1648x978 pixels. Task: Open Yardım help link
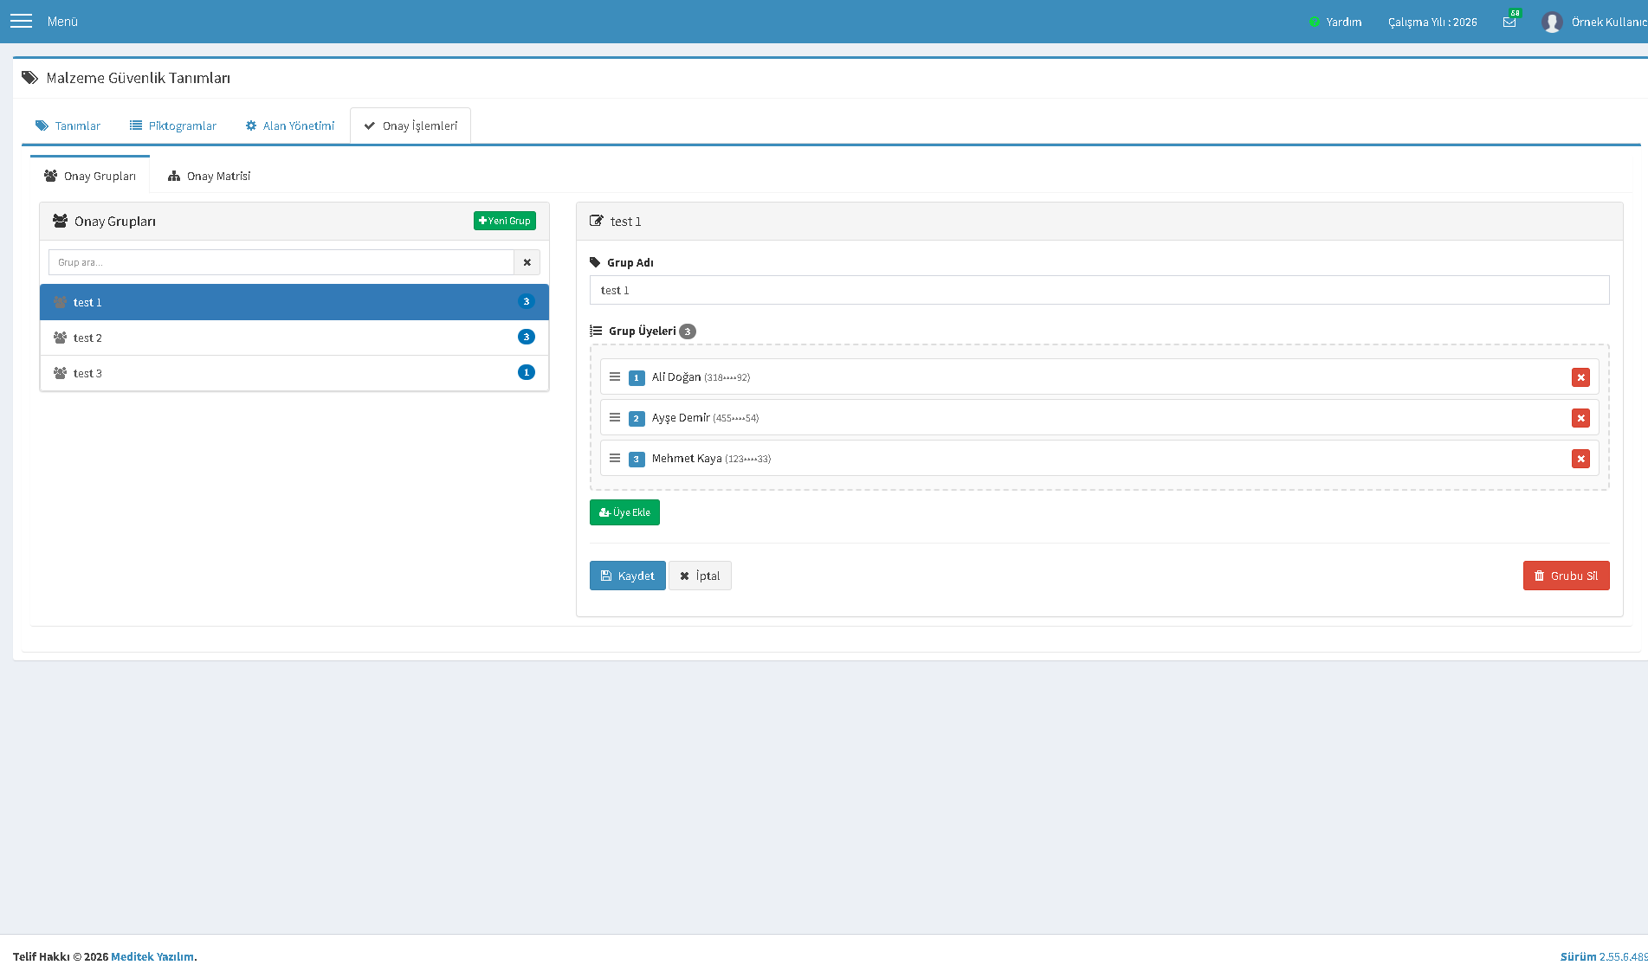pyautogui.click(x=1335, y=22)
